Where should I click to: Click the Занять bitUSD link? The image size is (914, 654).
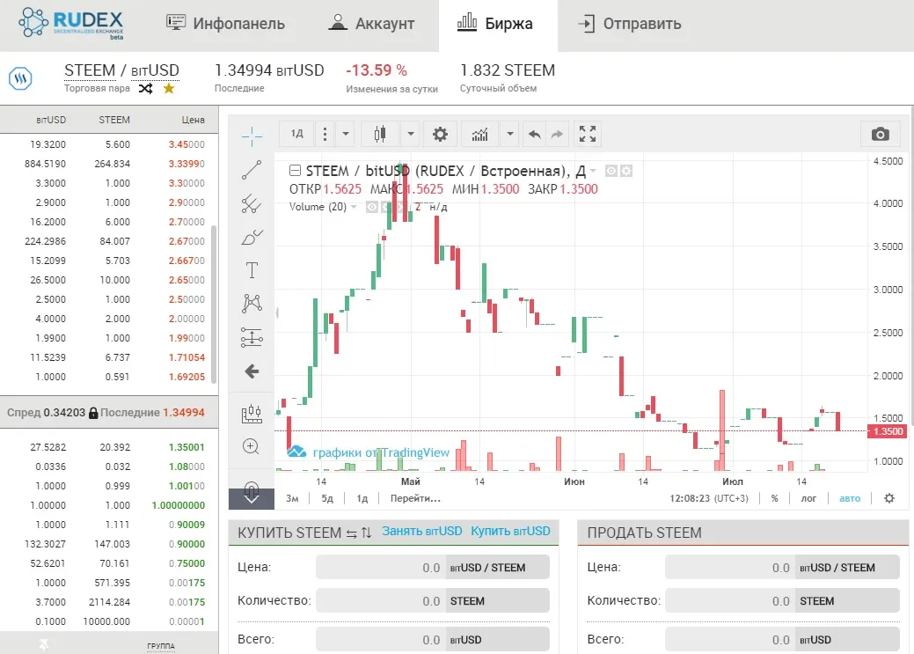422,532
